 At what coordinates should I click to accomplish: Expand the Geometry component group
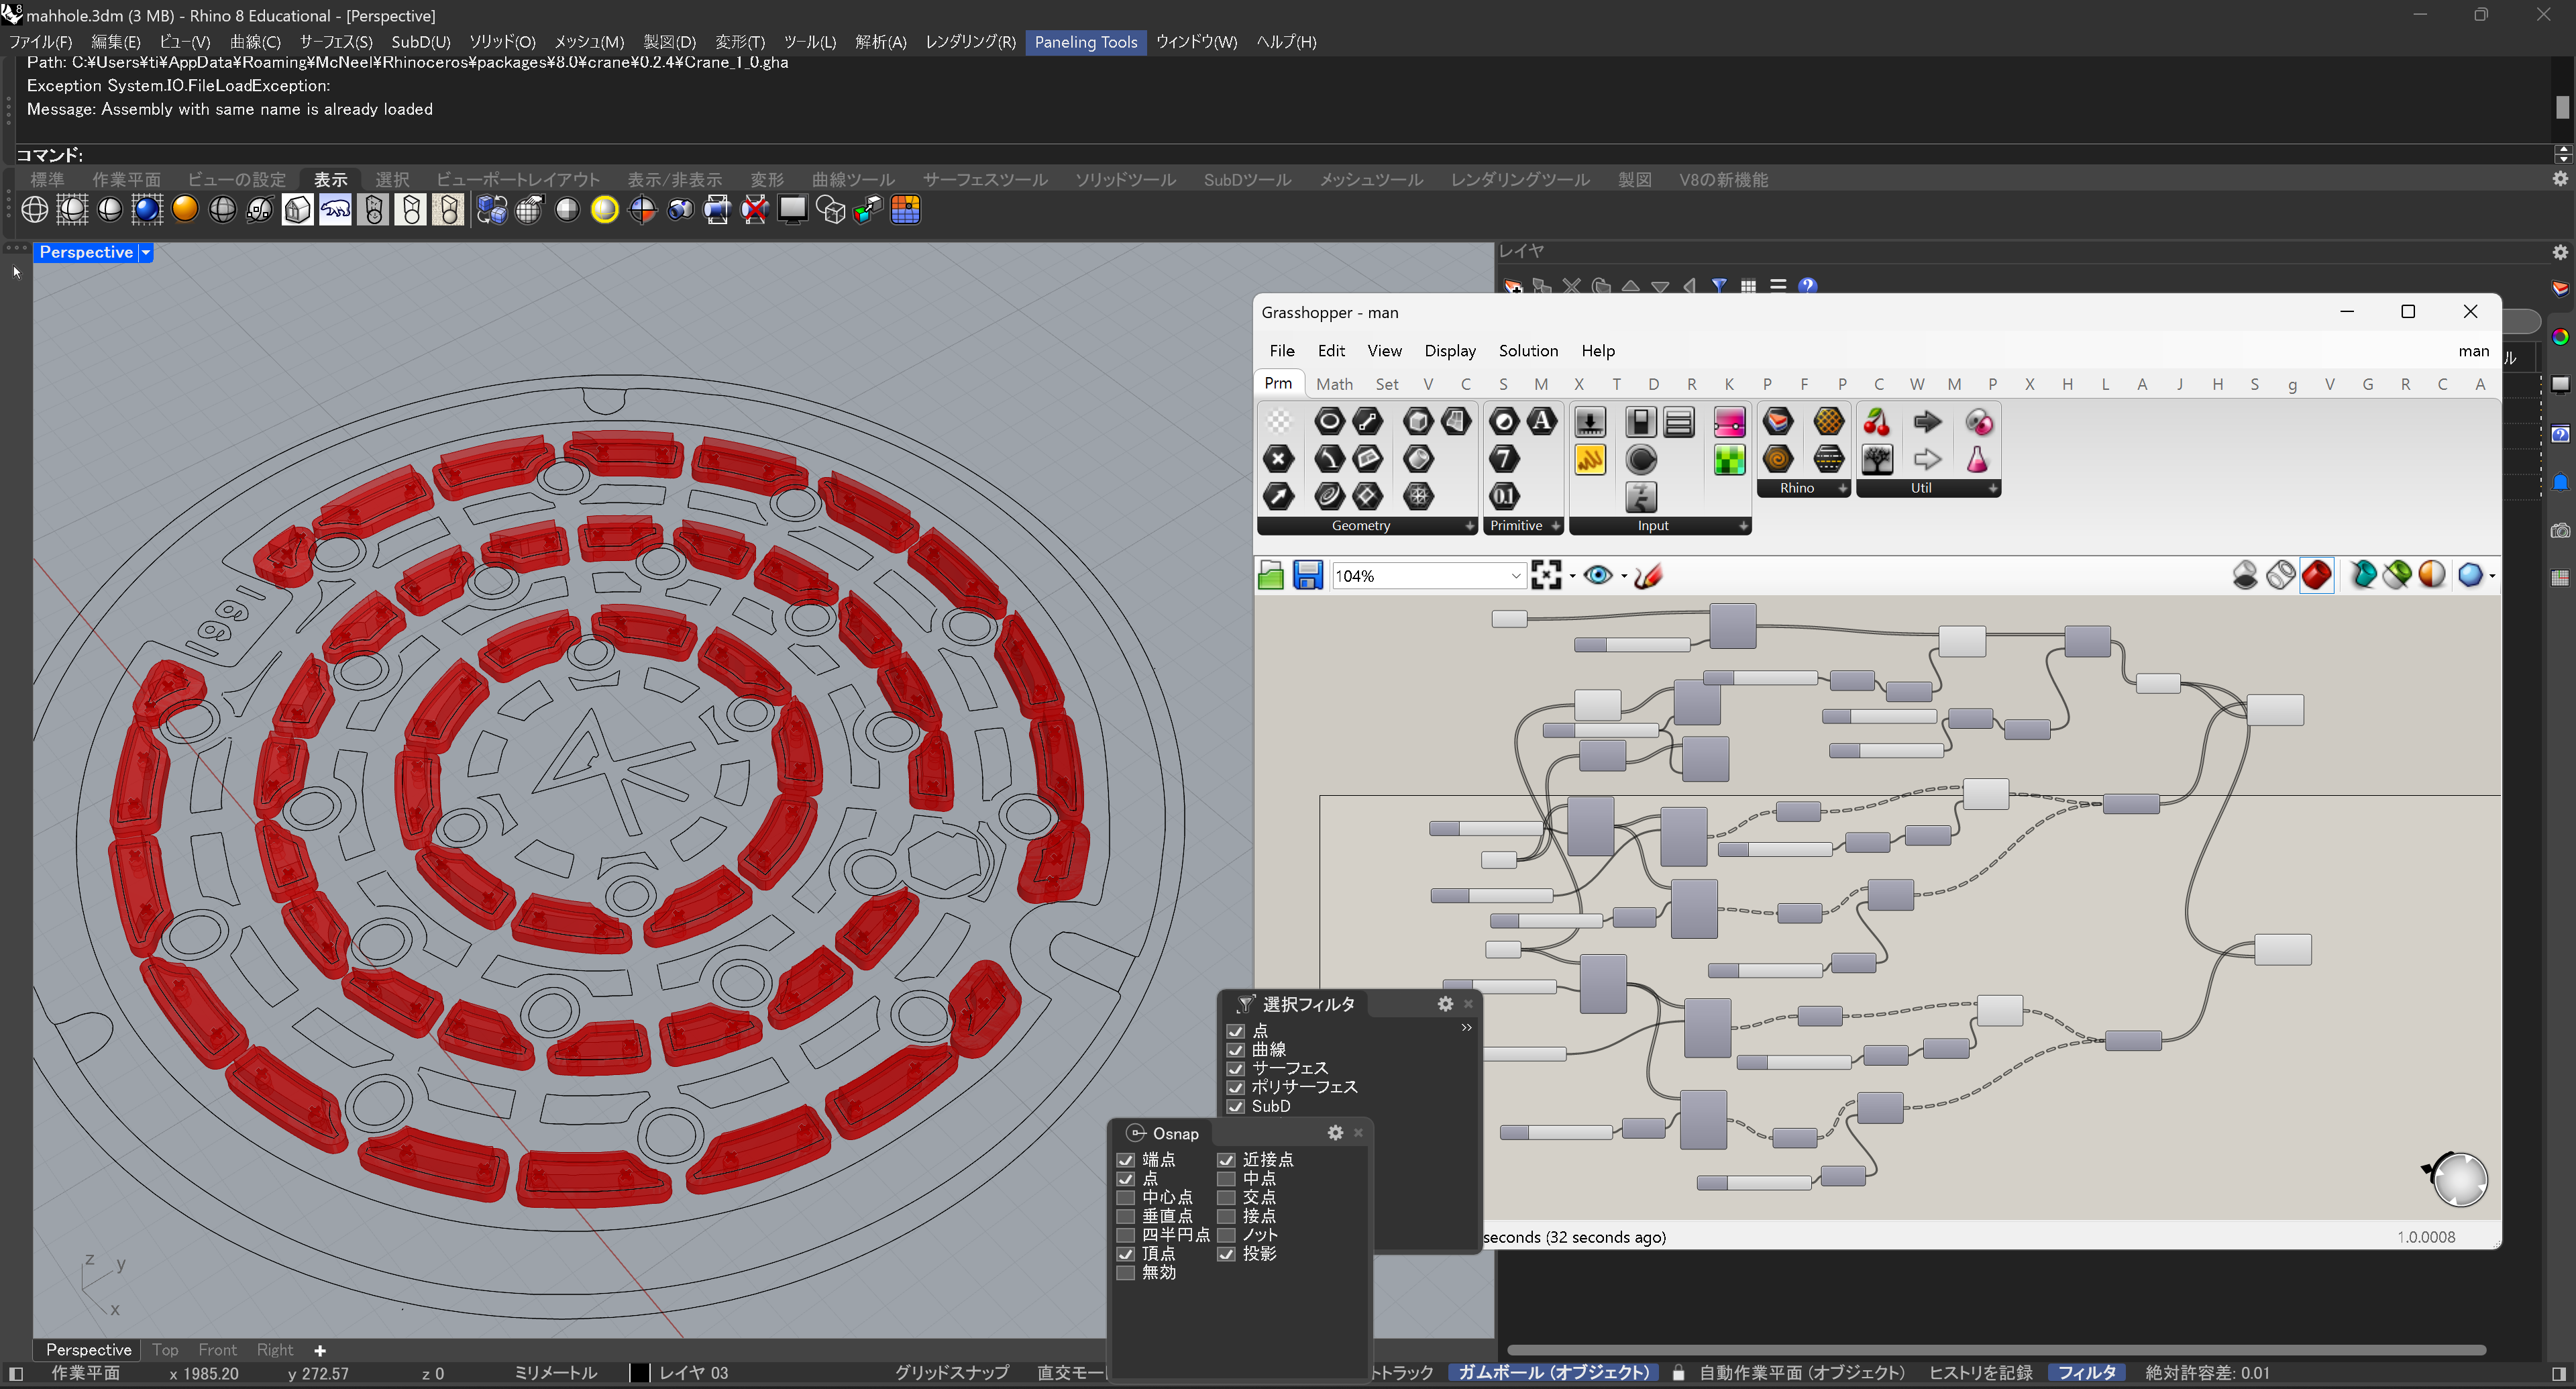click(x=1470, y=526)
